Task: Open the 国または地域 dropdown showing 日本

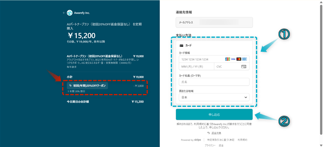Action: 214,97
